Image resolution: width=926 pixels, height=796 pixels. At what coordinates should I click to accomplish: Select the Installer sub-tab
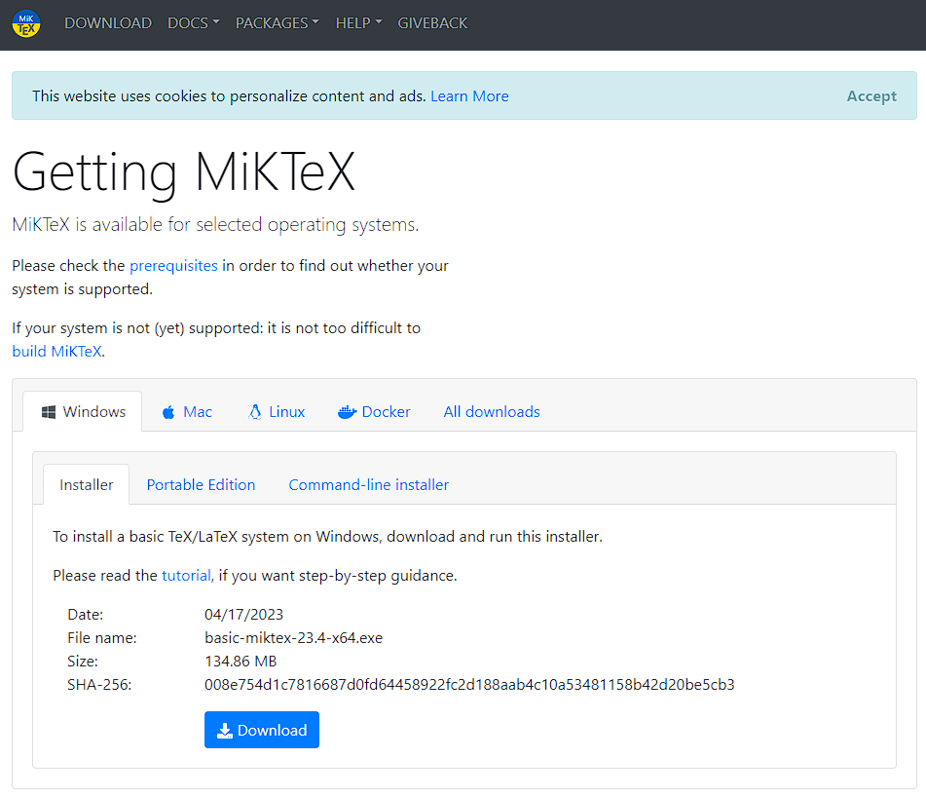[87, 484]
